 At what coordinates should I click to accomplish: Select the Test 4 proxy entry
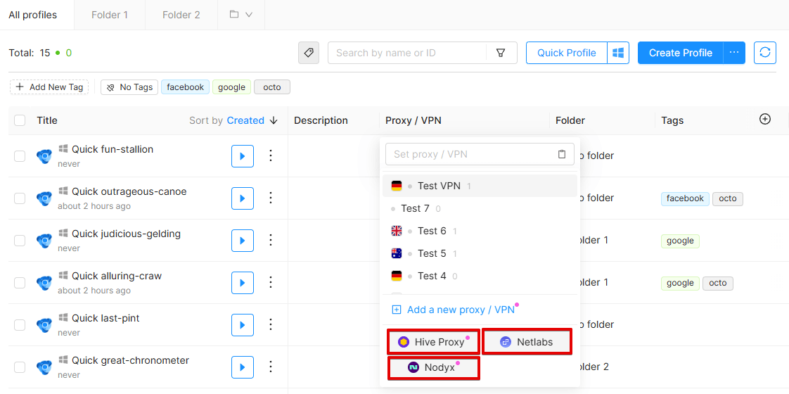480,276
